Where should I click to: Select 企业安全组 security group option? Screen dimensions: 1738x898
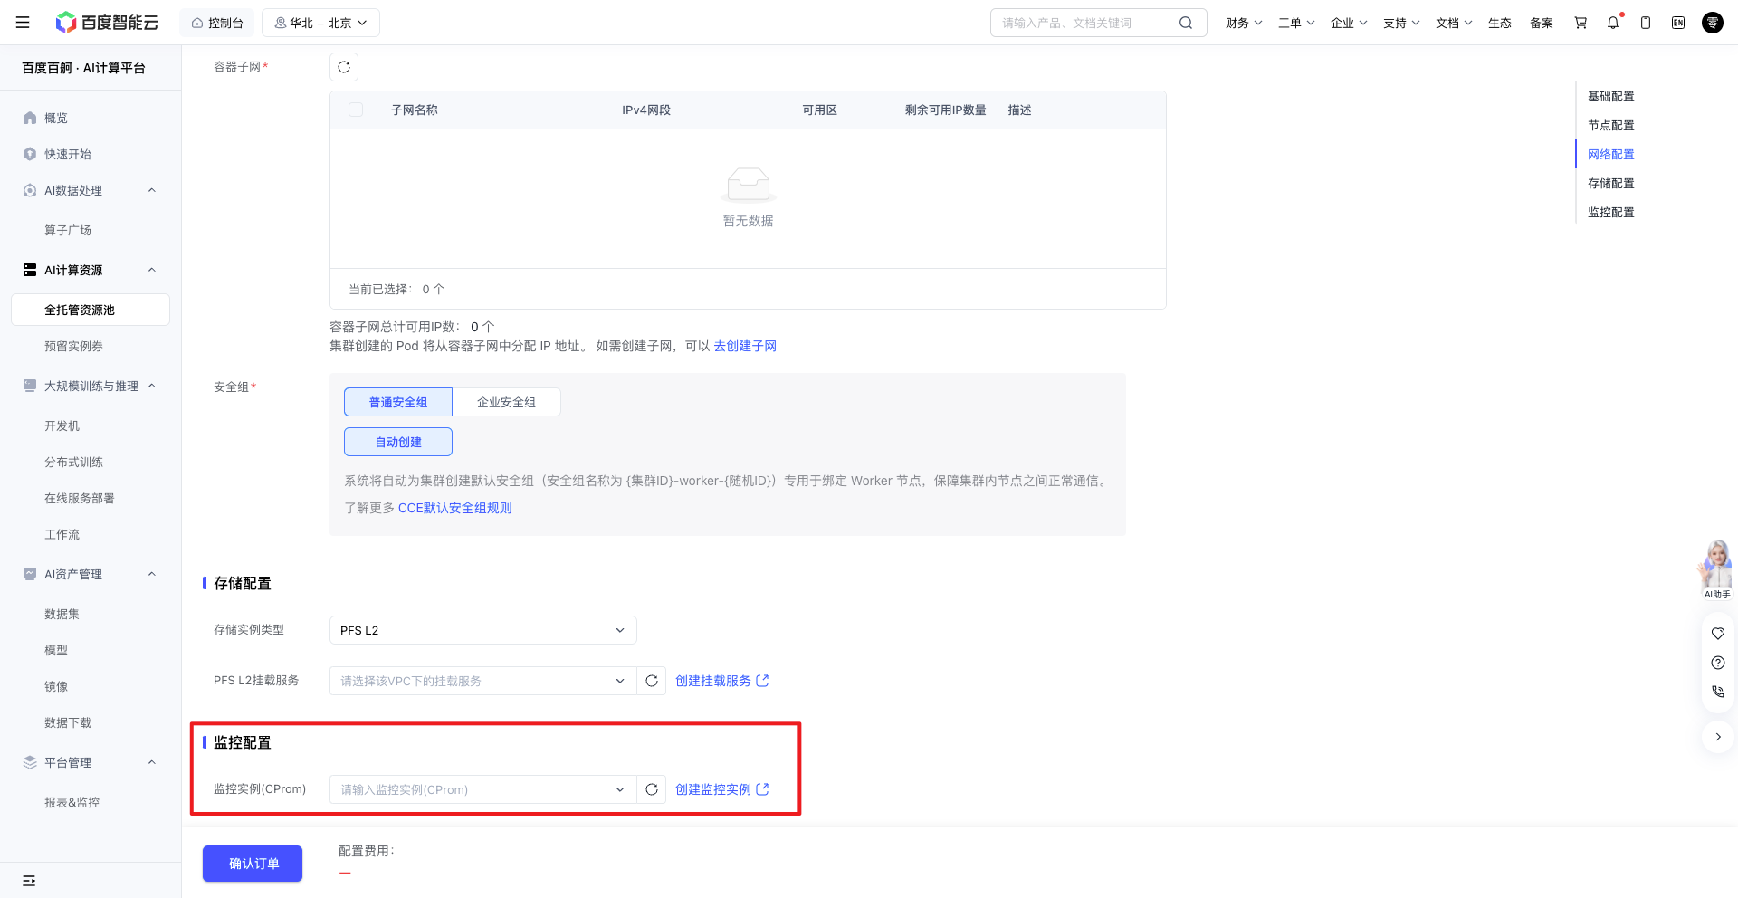(x=507, y=402)
